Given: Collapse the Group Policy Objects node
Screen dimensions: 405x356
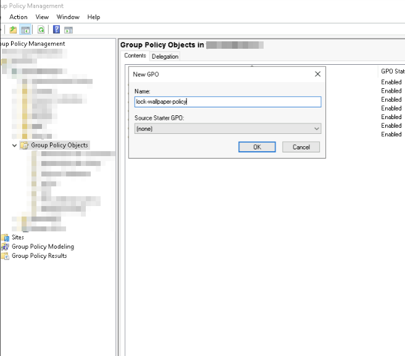Looking at the screenshot, I should (14, 146).
